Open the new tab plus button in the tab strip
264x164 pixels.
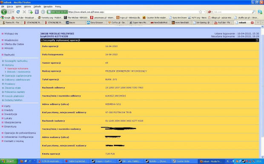[258, 22]
